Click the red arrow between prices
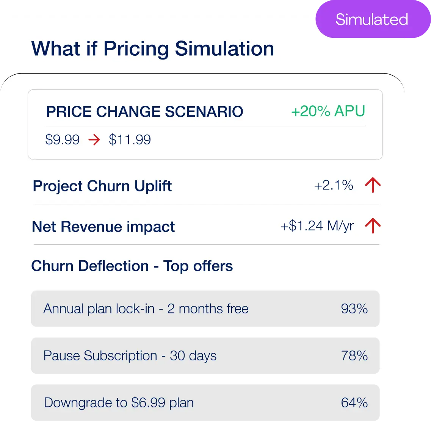The width and height of the screenshot is (431, 421). coord(94,140)
